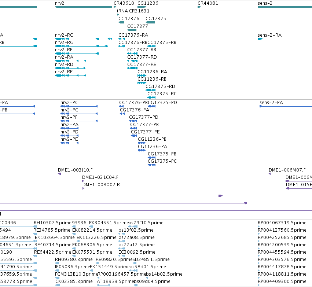
Task: Select the nrv2 gene label
Action: pos(59,3)
